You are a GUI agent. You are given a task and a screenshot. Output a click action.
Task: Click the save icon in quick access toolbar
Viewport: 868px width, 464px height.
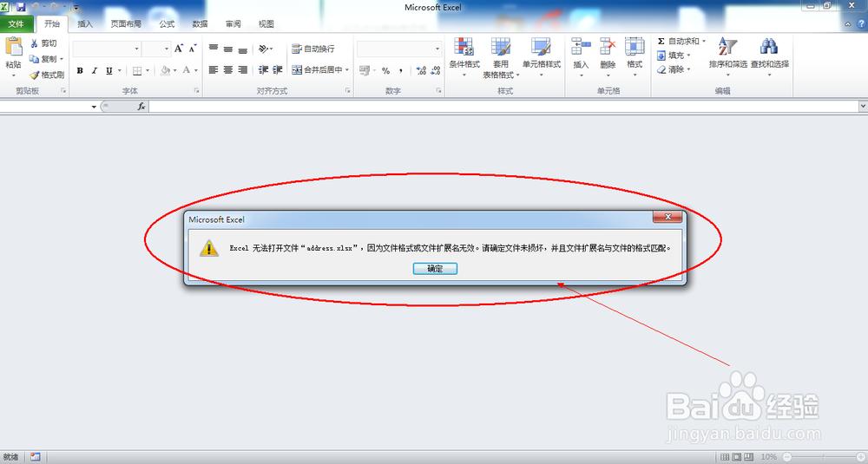pyautogui.click(x=21, y=7)
